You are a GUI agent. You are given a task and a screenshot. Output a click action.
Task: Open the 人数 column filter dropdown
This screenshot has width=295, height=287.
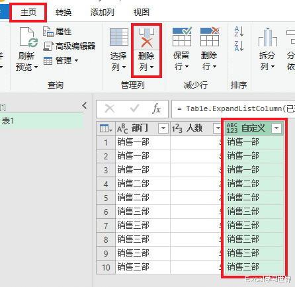click(x=218, y=128)
